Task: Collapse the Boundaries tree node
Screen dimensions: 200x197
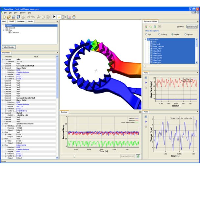Action: coord(145,39)
